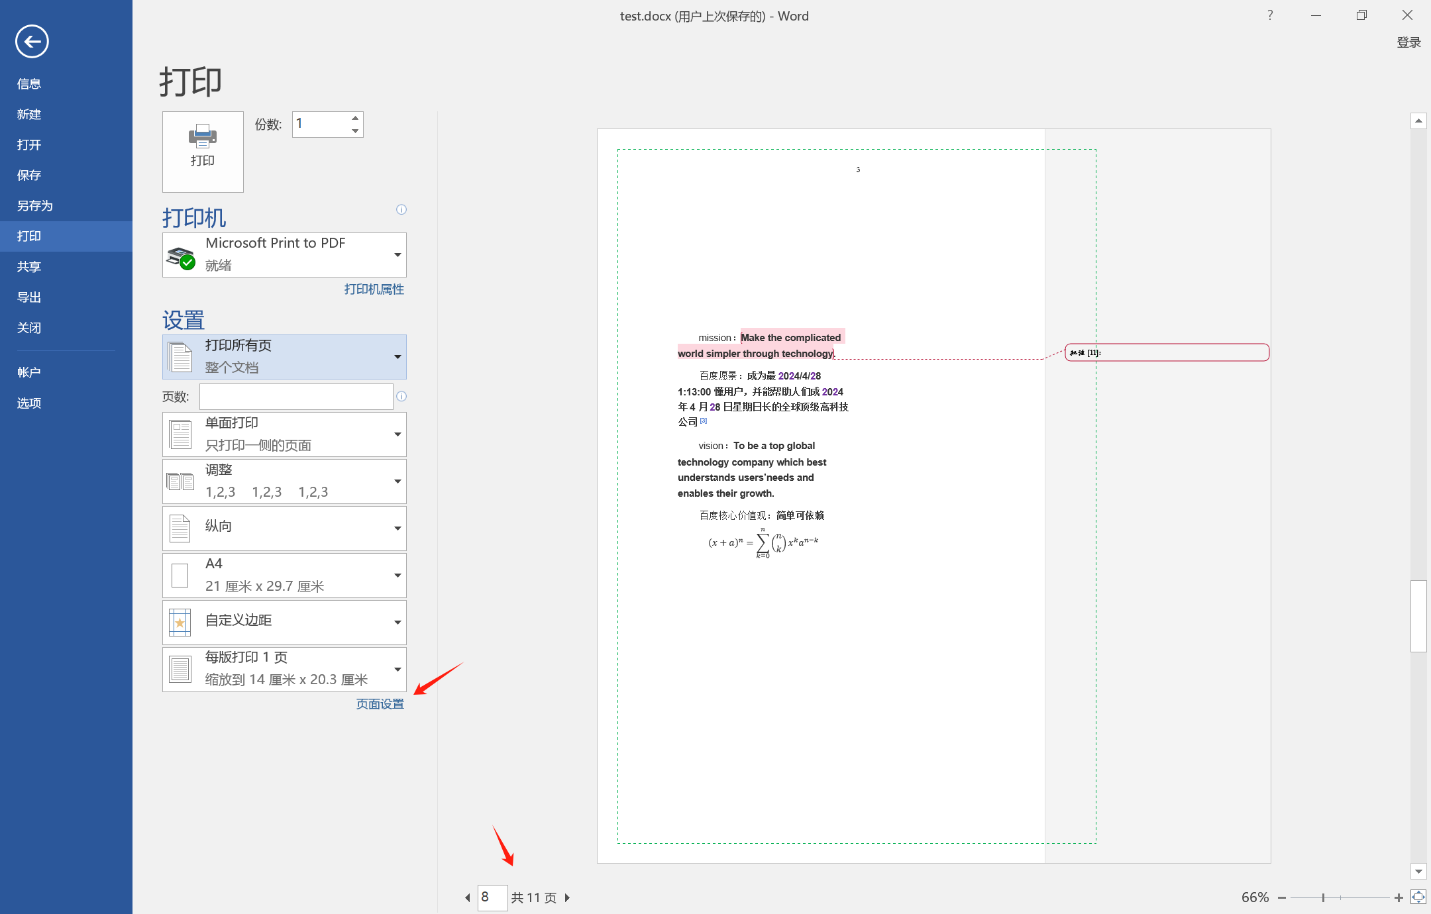Viewport: 1431px width, 914px height.
Task: Open the 自定义边距 margins dropdown
Action: [284, 623]
